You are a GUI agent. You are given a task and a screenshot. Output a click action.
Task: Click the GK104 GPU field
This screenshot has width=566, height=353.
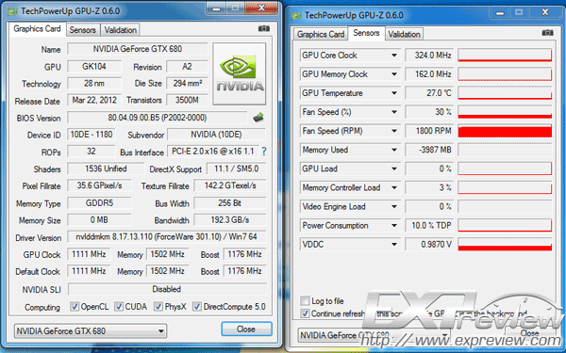(94, 66)
